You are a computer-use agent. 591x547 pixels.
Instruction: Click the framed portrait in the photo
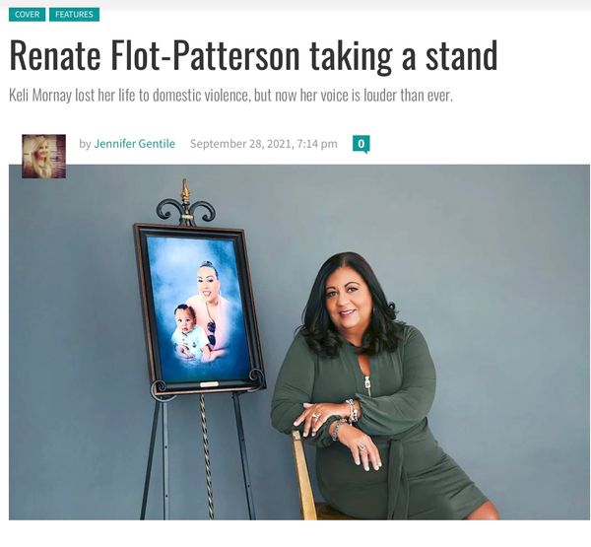(x=200, y=308)
